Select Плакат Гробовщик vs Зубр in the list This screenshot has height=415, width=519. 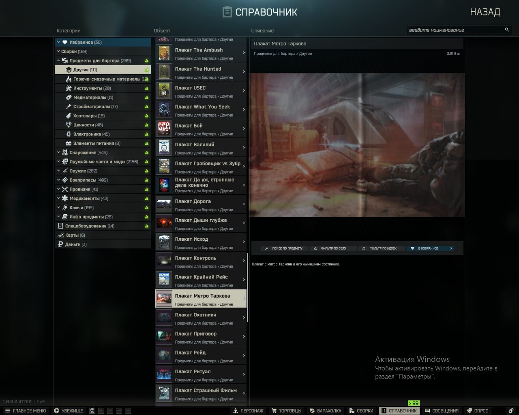pos(201,166)
